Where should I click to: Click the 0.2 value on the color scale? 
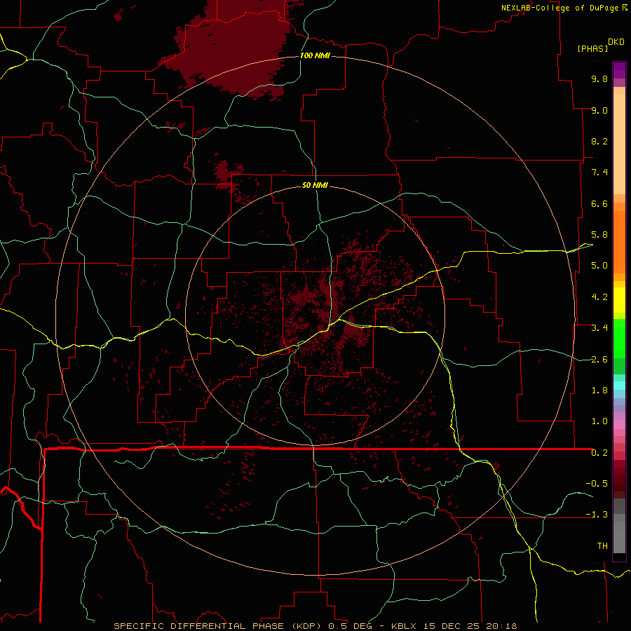point(599,453)
